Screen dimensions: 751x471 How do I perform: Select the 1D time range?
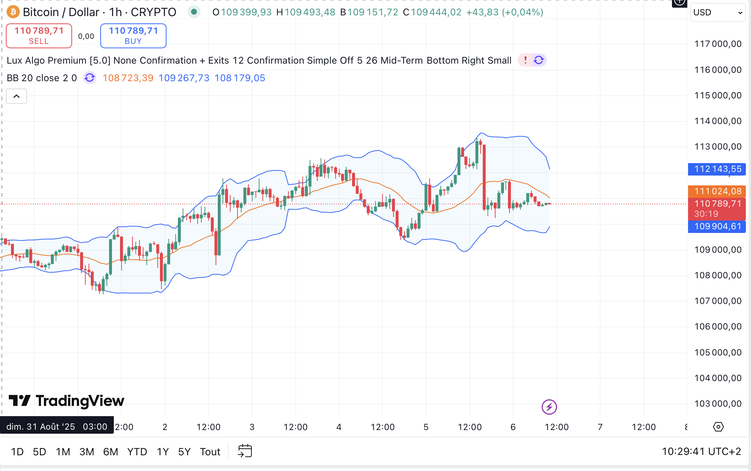click(17, 452)
